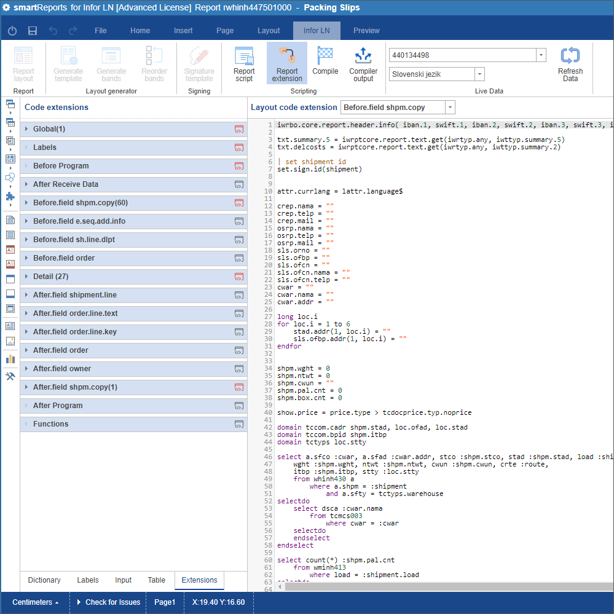Expand the Detail (27) section
The image size is (614, 614).
click(x=26, y=276)
